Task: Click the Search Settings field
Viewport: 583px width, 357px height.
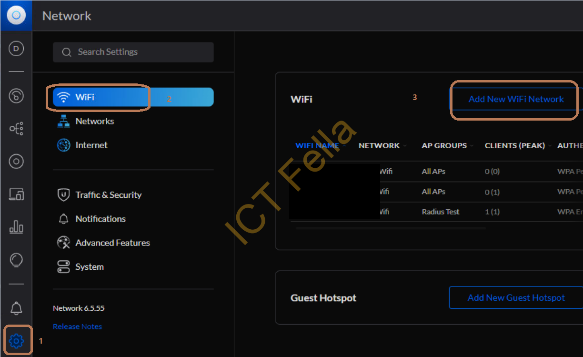Action: coord(133,52)
